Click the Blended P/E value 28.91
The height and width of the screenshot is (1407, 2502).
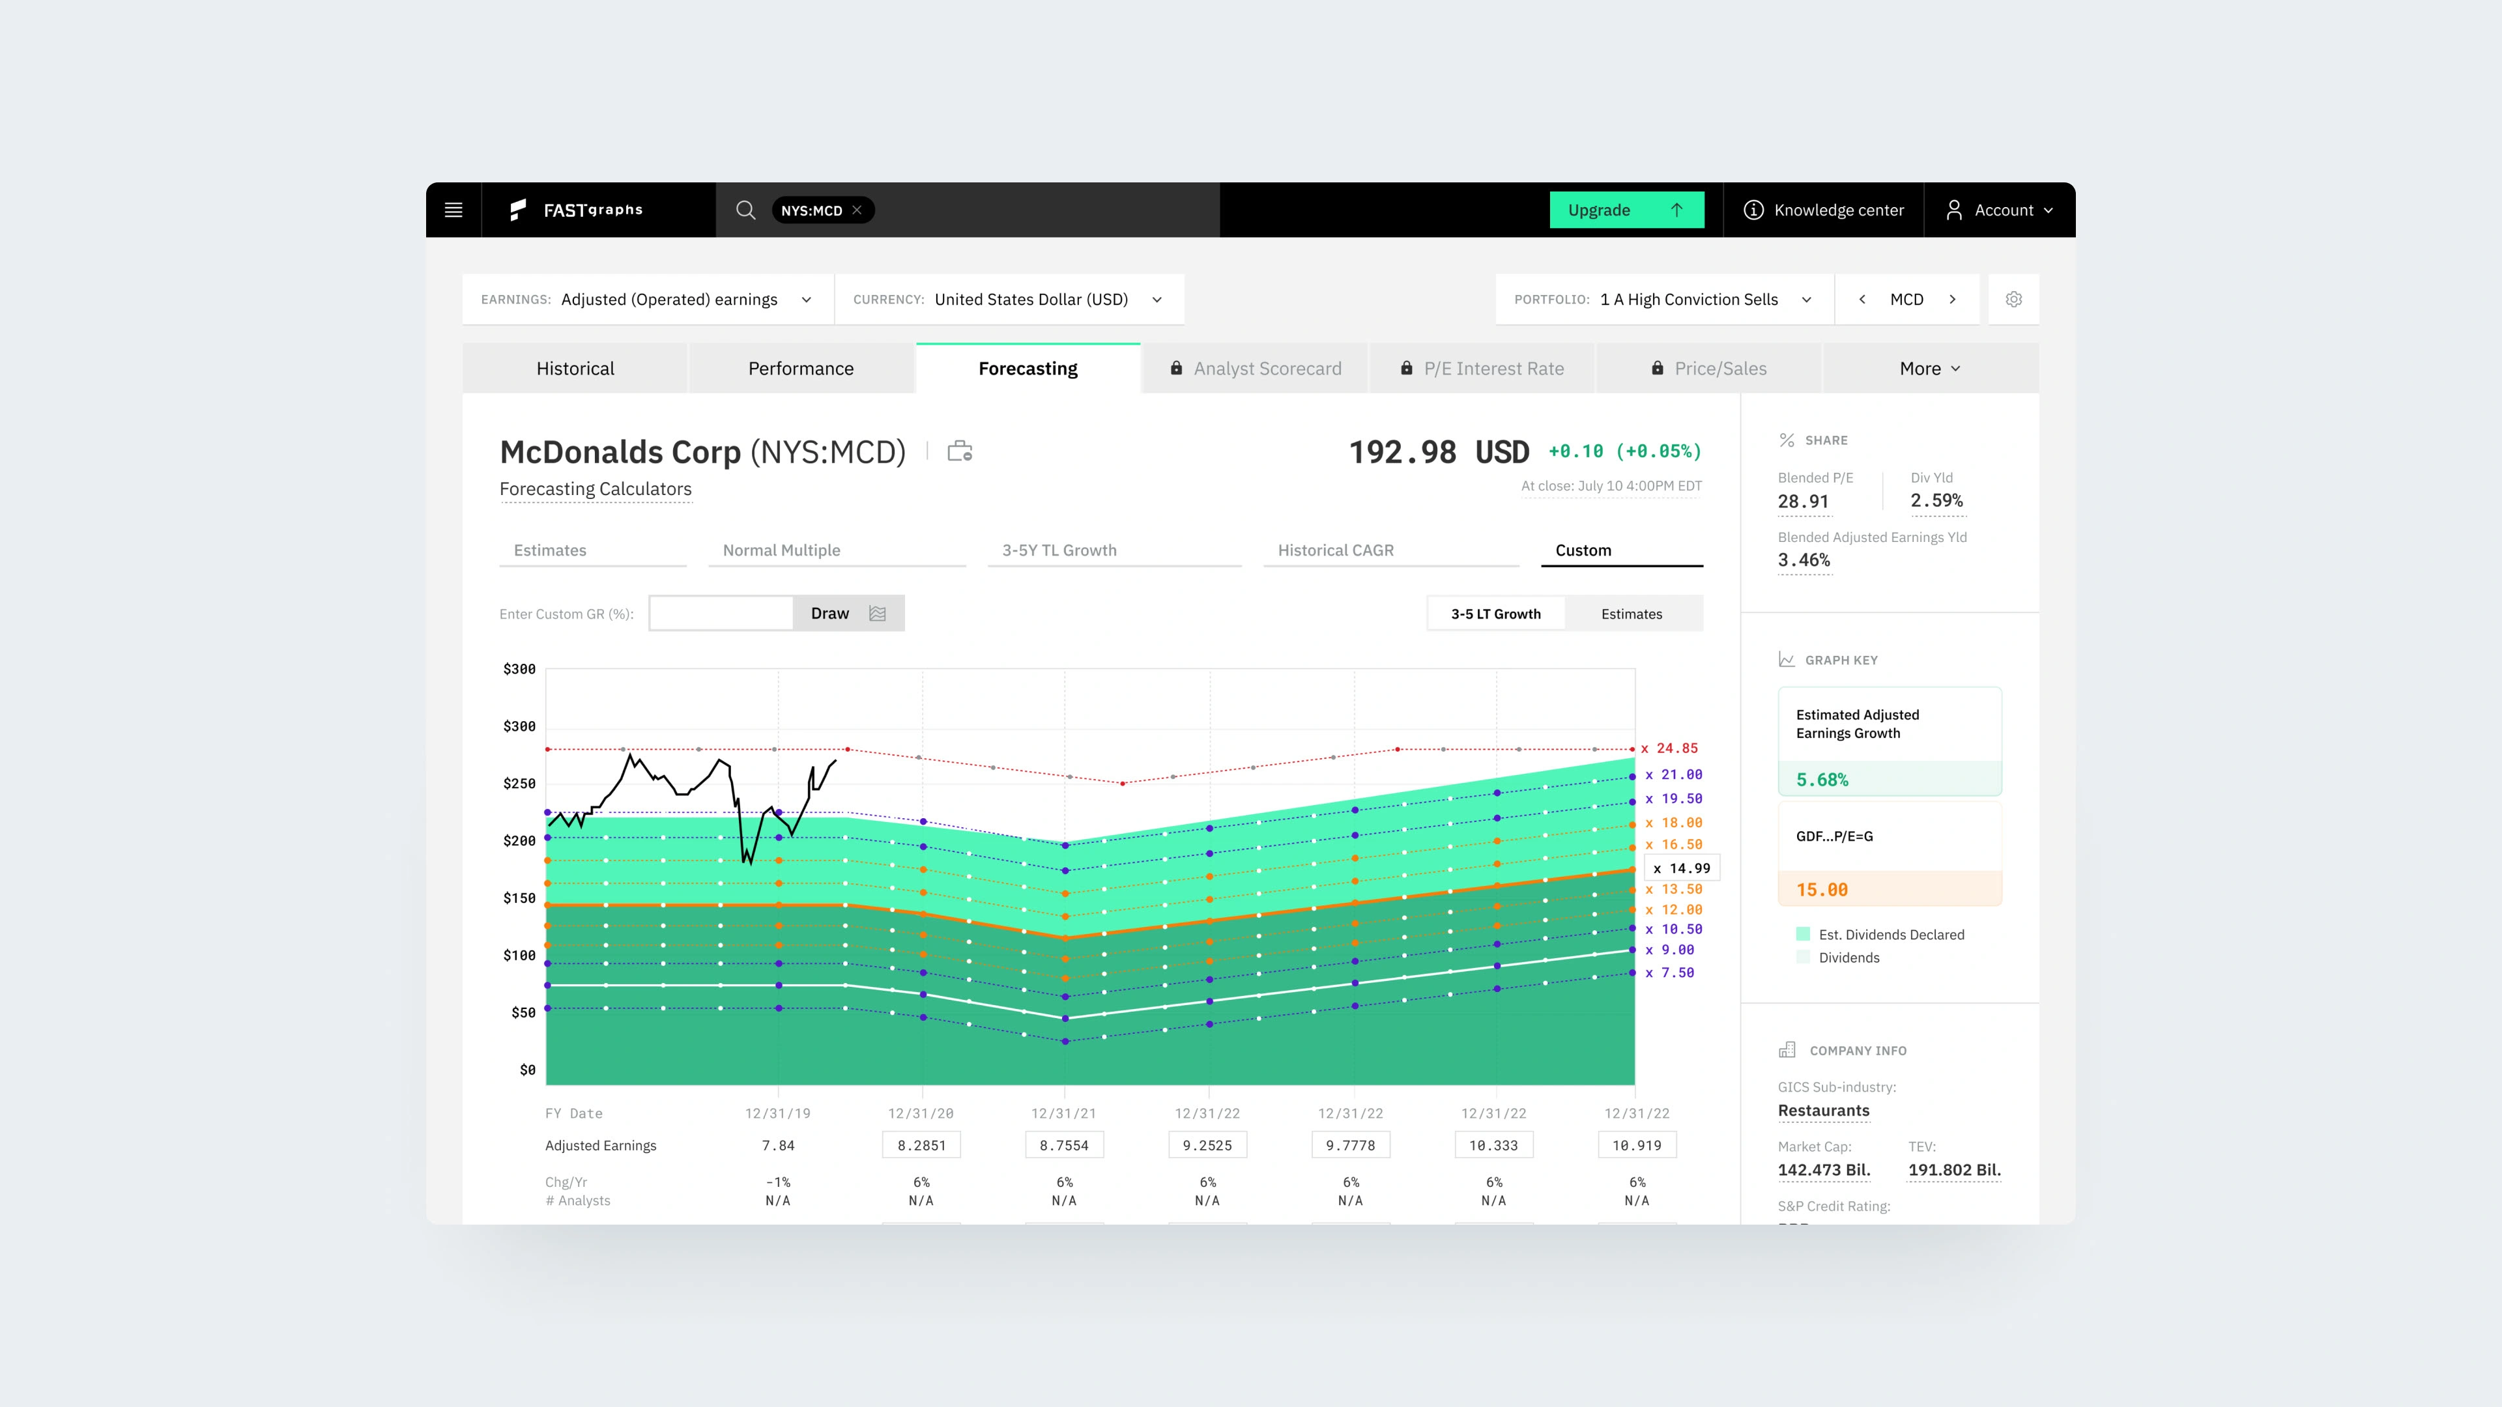pyautogui.click(x=1804, y=502)
